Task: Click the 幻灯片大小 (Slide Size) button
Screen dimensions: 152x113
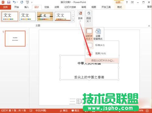Action: [x=89, y=34]
